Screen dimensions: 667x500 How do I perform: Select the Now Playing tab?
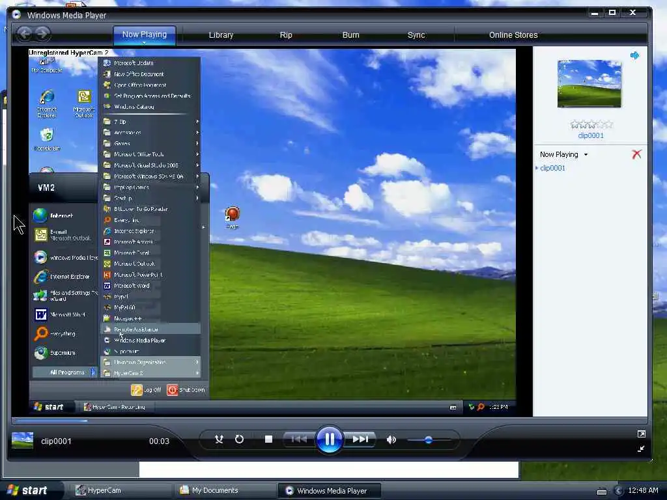[144, 34]
